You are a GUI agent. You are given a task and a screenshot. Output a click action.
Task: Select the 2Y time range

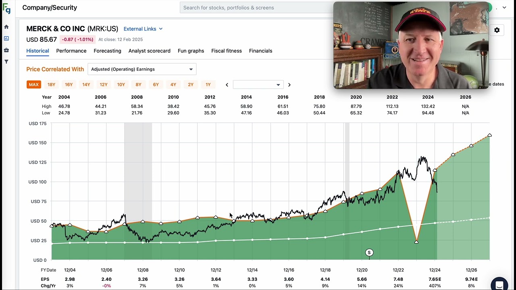191,85
